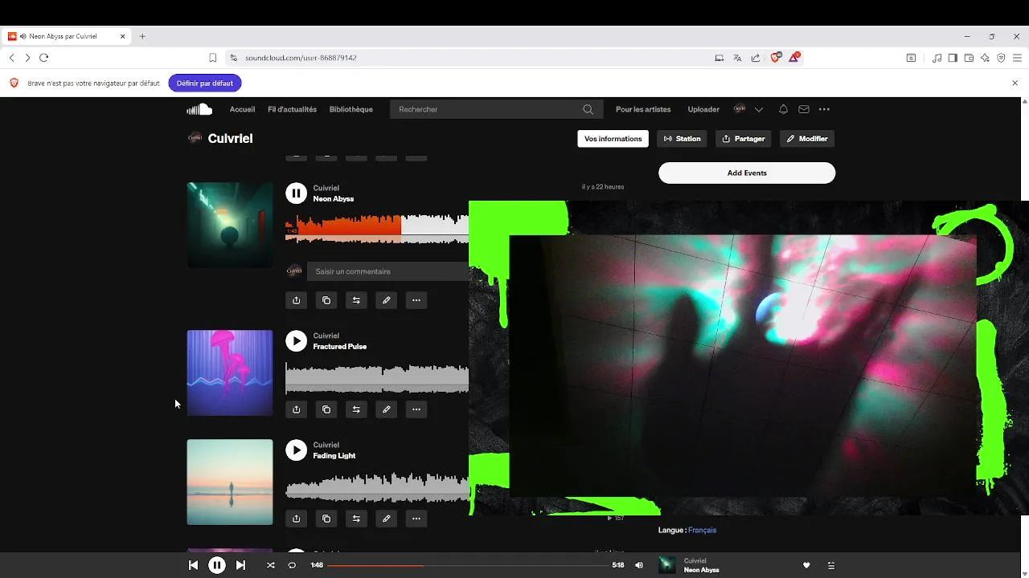Open the three-dot header menu

(x=824, y=109)
